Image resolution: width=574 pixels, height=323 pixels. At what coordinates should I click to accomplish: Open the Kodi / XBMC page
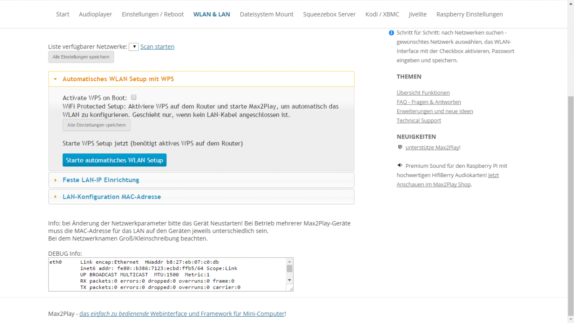[383, 14]
